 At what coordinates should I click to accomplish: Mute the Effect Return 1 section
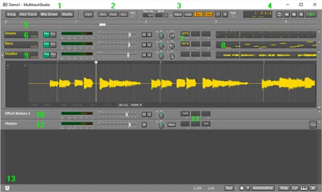(x=144, y=115)
